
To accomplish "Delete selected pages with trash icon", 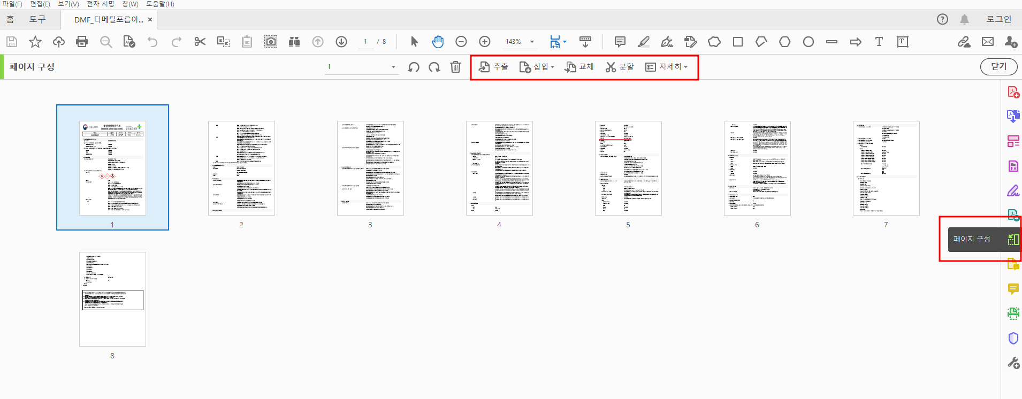I will point(455,67).
